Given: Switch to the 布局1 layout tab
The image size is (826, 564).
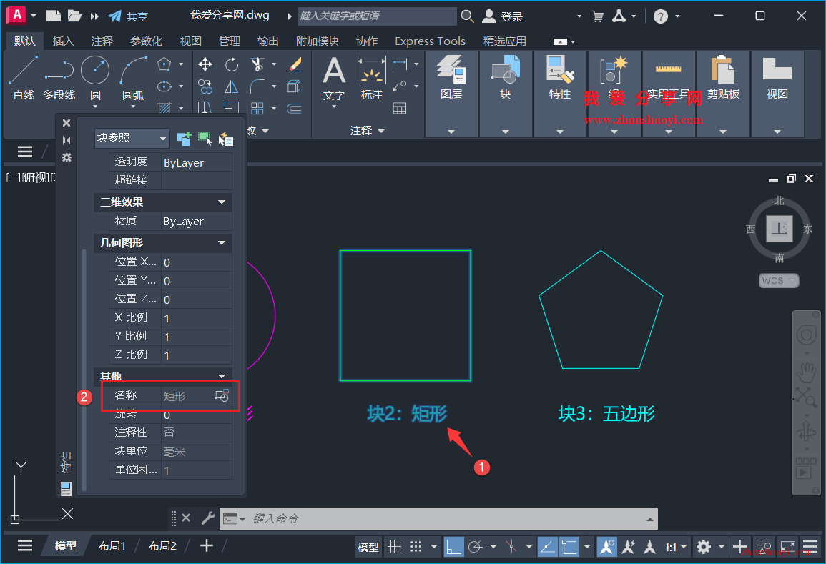Looking at the screenshot, I should pyautogui.click(x=112, y=545).
